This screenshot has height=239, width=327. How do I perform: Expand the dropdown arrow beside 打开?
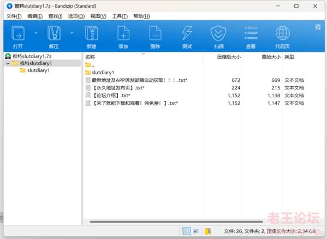(36, 33)
